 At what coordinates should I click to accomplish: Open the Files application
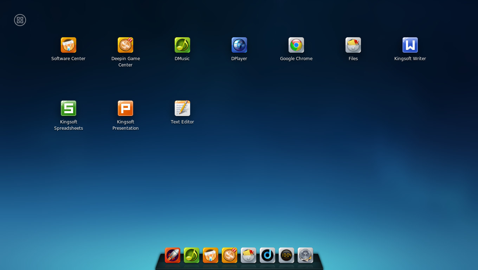tap(353, 45)
